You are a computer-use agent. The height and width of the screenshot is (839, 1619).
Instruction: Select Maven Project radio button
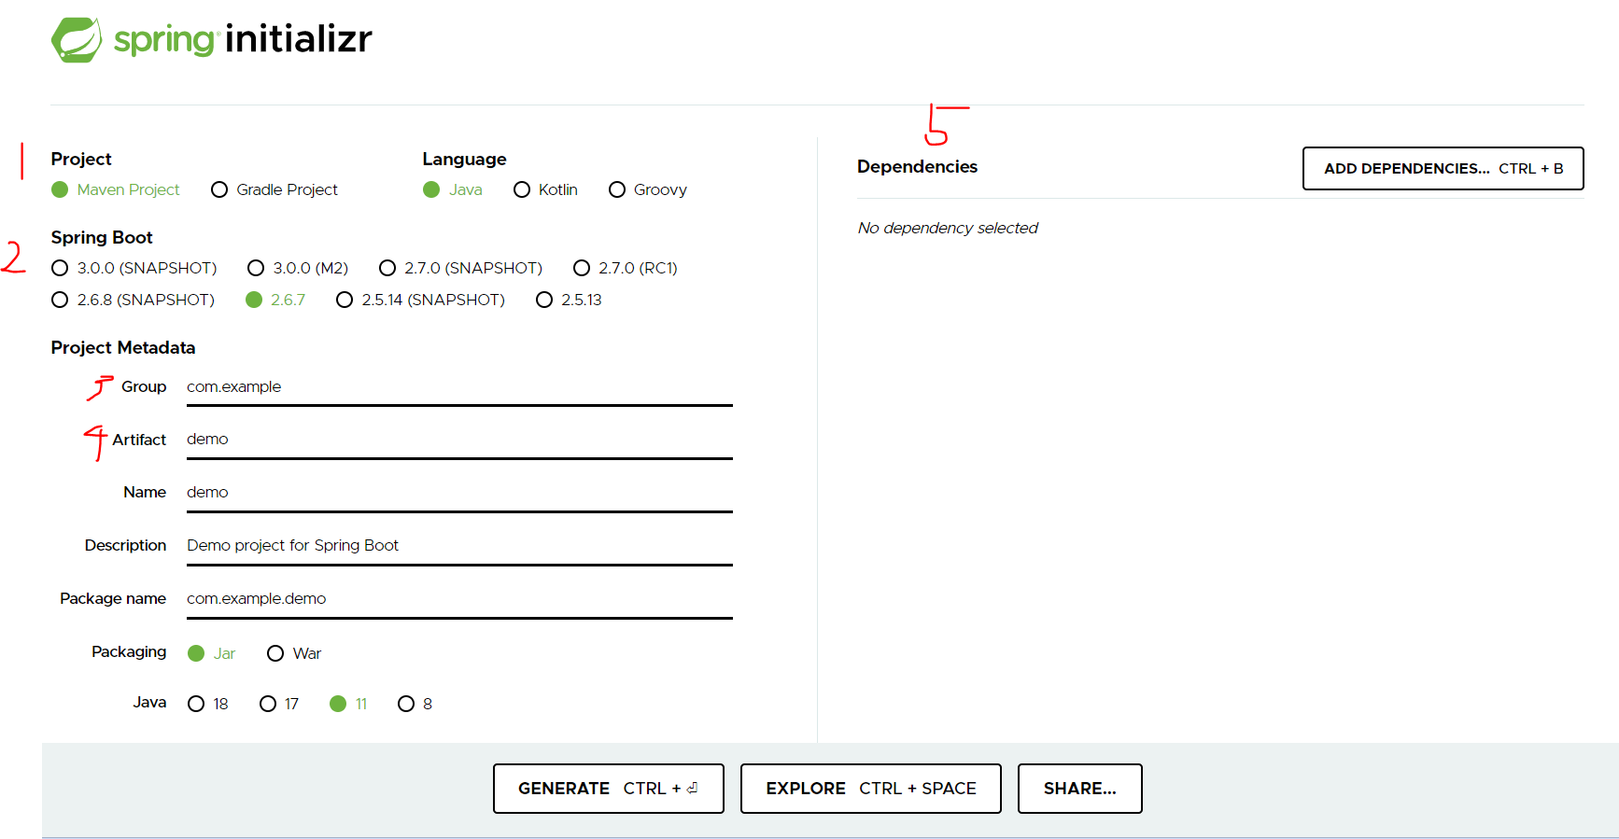pos(60,189)
